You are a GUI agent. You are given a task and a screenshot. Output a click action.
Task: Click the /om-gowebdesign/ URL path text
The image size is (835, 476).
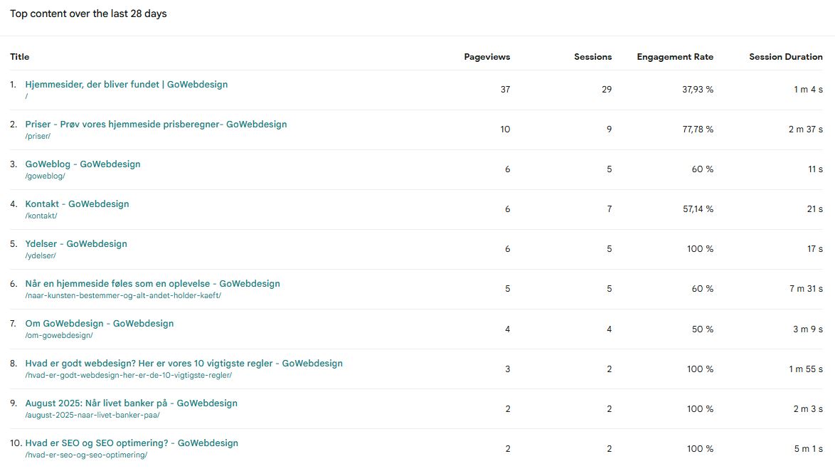click(x=58, y=335)
